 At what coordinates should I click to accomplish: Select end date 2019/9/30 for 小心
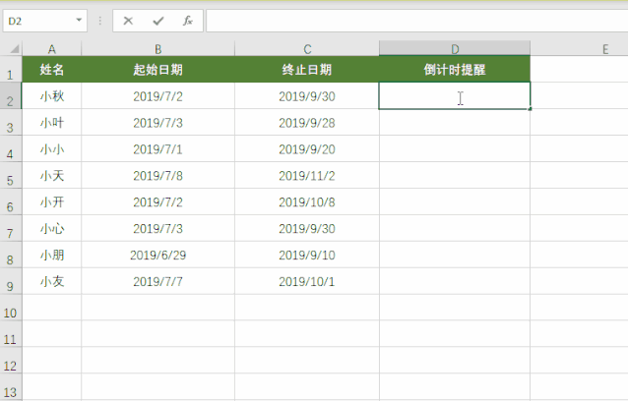pos(307,228)
